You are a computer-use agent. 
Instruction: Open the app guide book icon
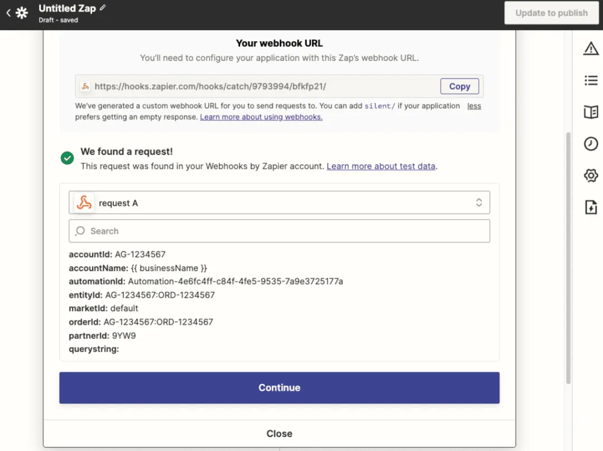pos(591,111)
